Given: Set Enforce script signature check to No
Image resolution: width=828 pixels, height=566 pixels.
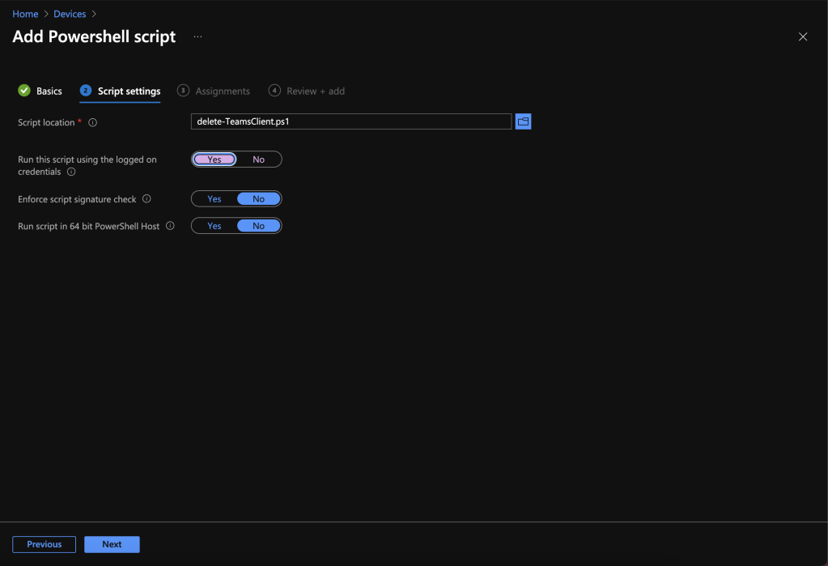Looking at the screenshot, I should (258, 199).
